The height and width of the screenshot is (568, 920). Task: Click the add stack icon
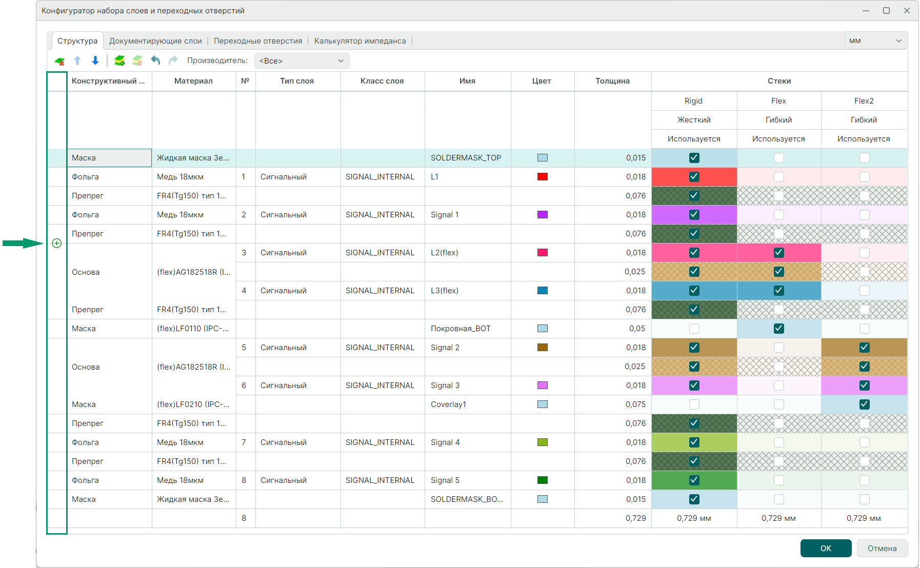119,61
